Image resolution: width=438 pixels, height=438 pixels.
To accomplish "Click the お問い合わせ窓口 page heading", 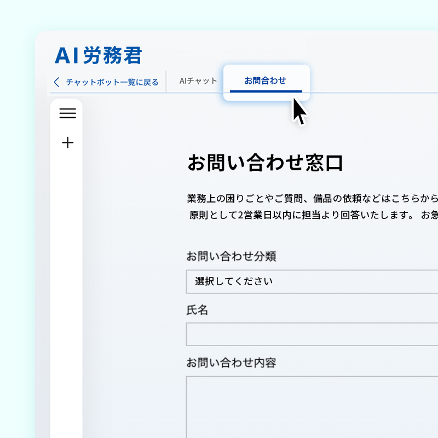I will [x=266, y=163].
